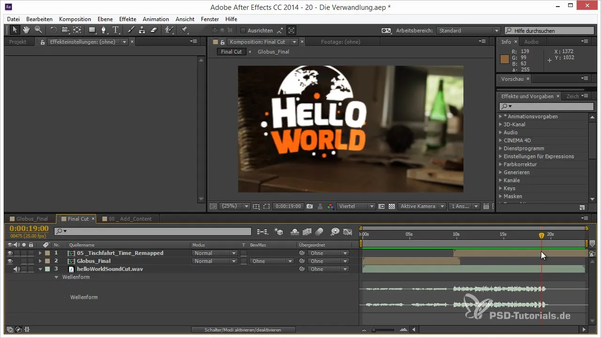Switch to 00 _ Add_Content timeline tab
The height and width of the screenshot is (338, 601).
[127, 219]
